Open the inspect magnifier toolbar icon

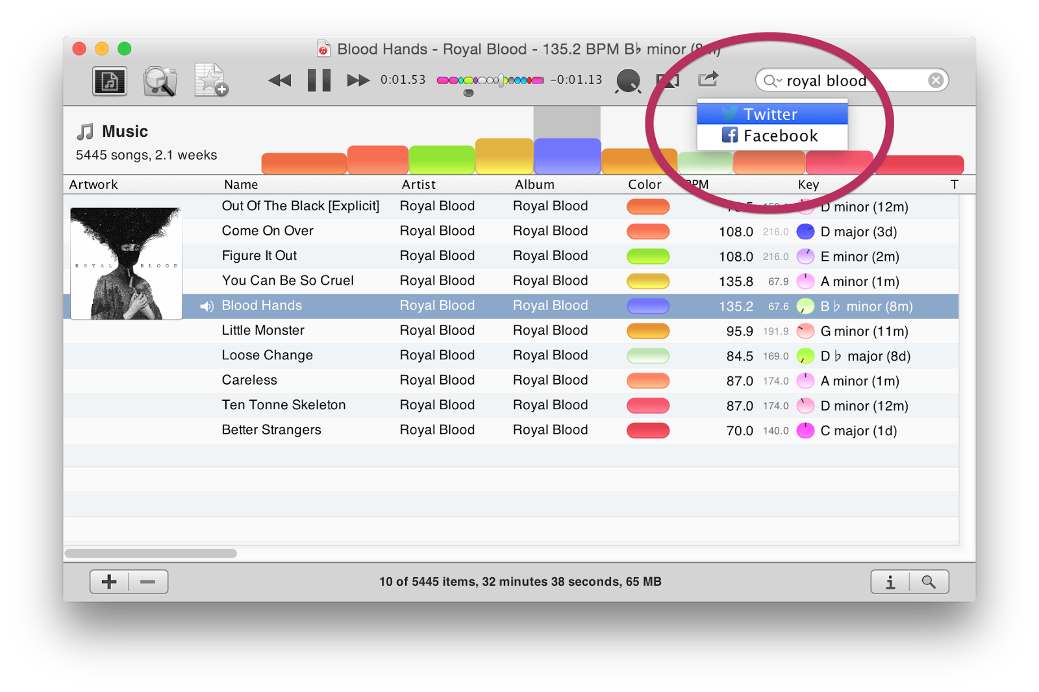point(160,81)
